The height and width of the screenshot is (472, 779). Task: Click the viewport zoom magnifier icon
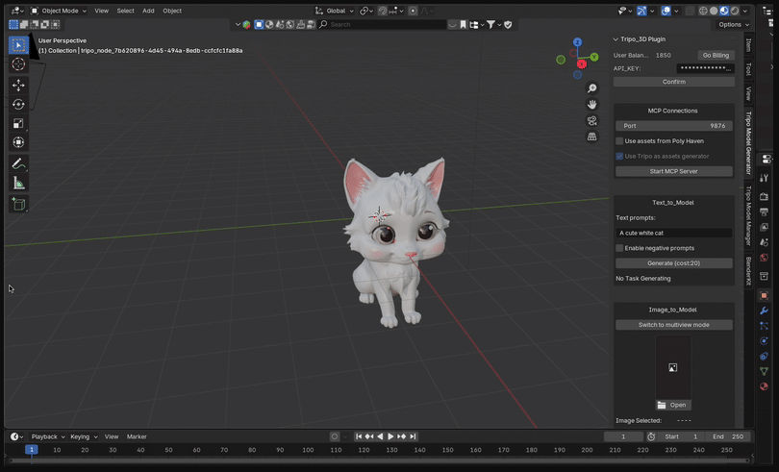pos(591,88)
